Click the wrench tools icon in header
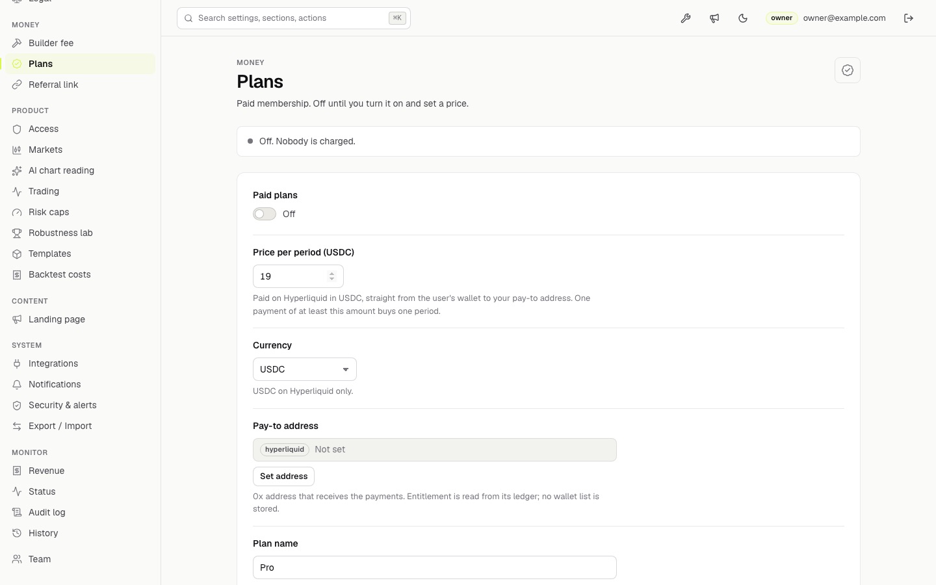Viewport: 936px width, 585px height. [686, 18]
